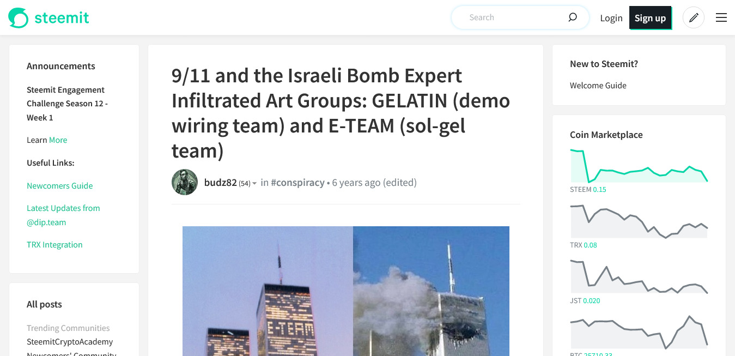This screenshot has height=356, width=735.
Task: Open the Welcome Guide link
Action: point(598,86)
